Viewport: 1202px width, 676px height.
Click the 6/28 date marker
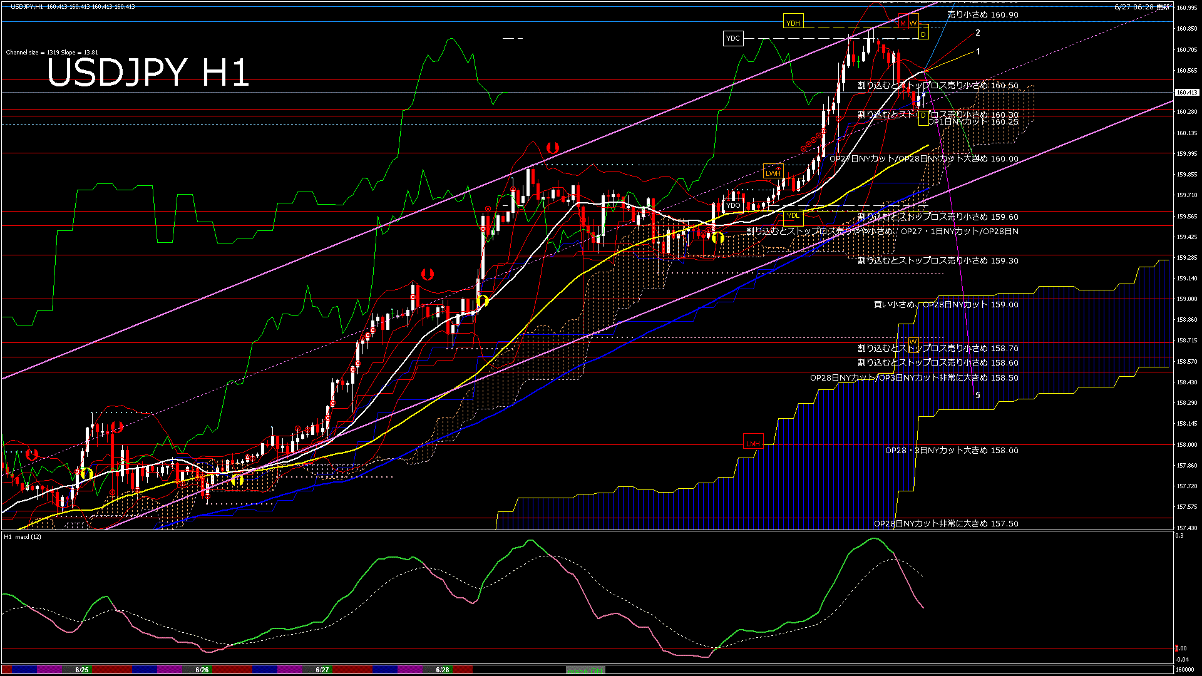(x=443, y=670)
